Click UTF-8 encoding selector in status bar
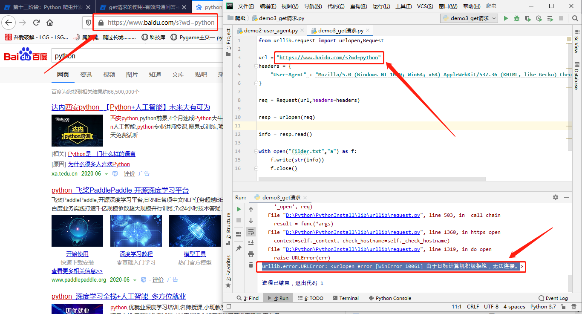 [491, 307]
